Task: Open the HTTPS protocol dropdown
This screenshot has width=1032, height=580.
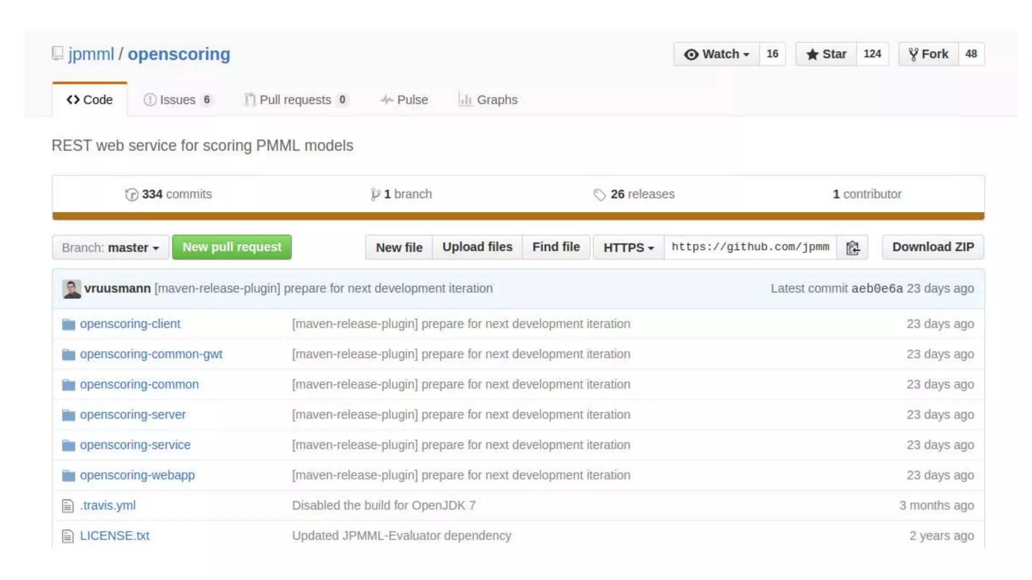Action: pos(628,248)
